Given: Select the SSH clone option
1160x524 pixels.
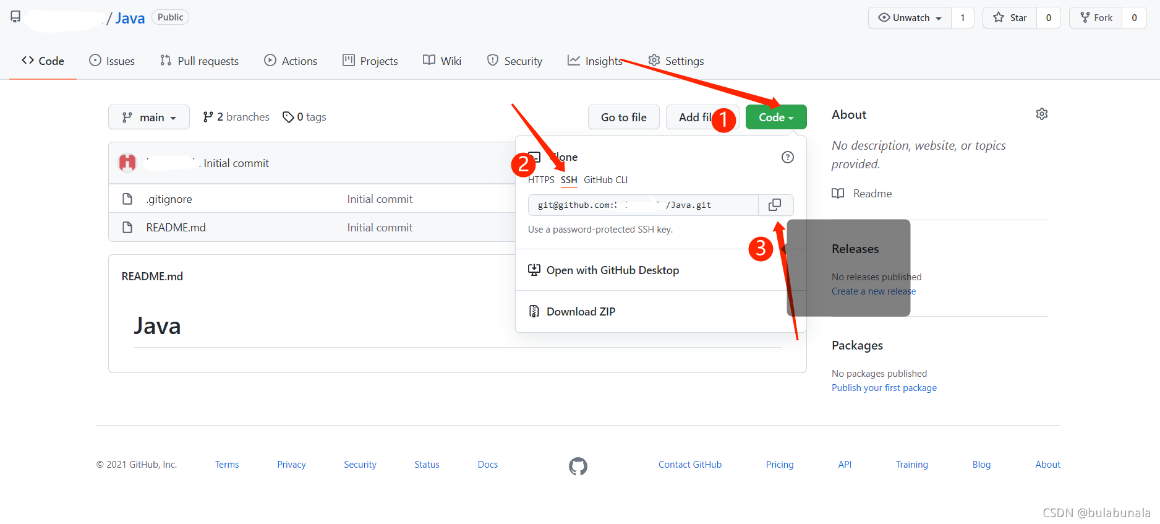Looking at the screenshot, I should point(569,180).
